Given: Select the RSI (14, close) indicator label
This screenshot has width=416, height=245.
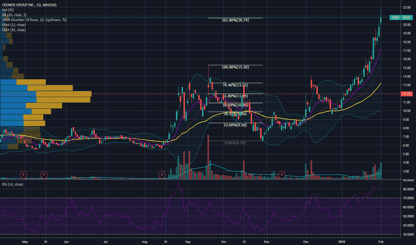Looking at the screenshot, I should tap(12, 184).
